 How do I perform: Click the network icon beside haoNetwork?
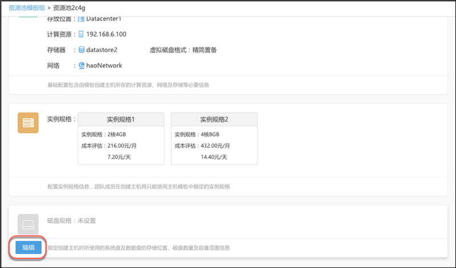82,66
